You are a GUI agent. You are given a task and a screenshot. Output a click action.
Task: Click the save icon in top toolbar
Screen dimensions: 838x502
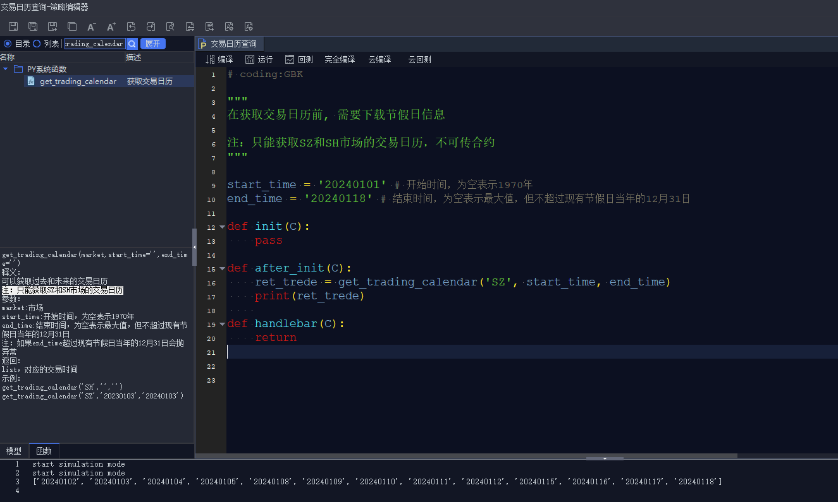click(13, 27)
